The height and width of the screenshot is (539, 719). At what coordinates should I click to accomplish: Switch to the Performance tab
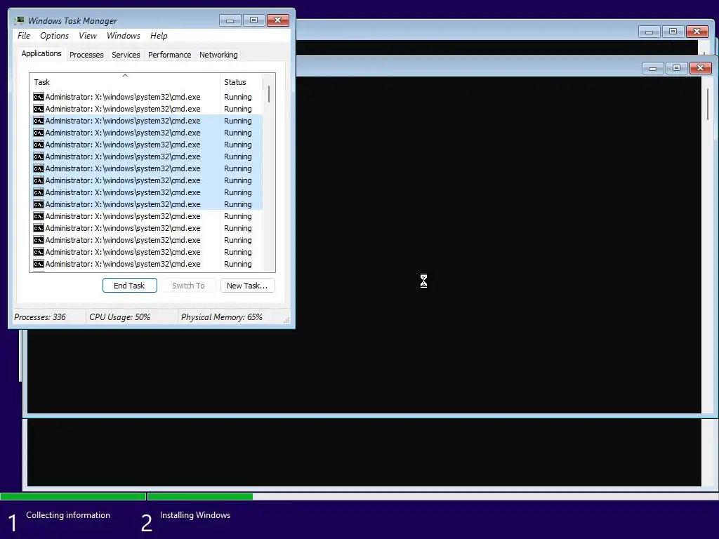click(170, 55)
